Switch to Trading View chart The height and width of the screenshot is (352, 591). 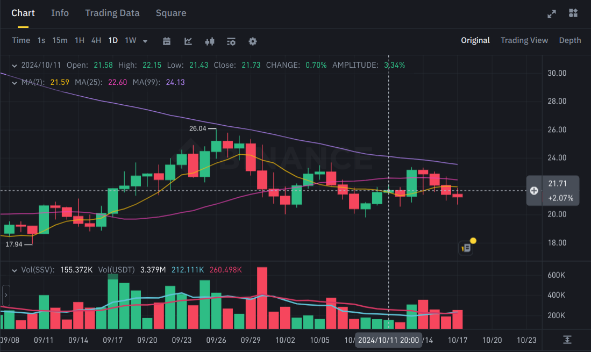[x=524, y=40]
